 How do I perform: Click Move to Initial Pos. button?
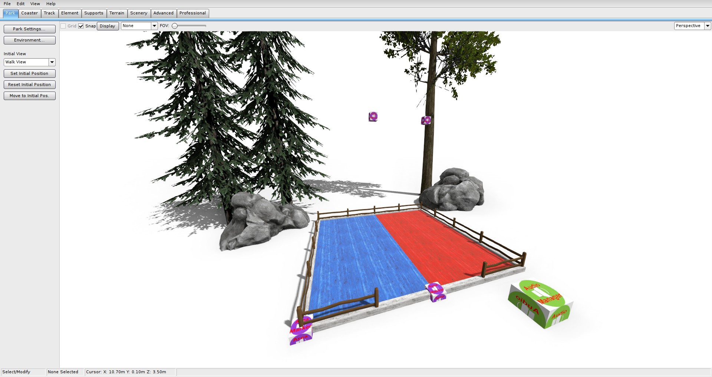[30, 96]
